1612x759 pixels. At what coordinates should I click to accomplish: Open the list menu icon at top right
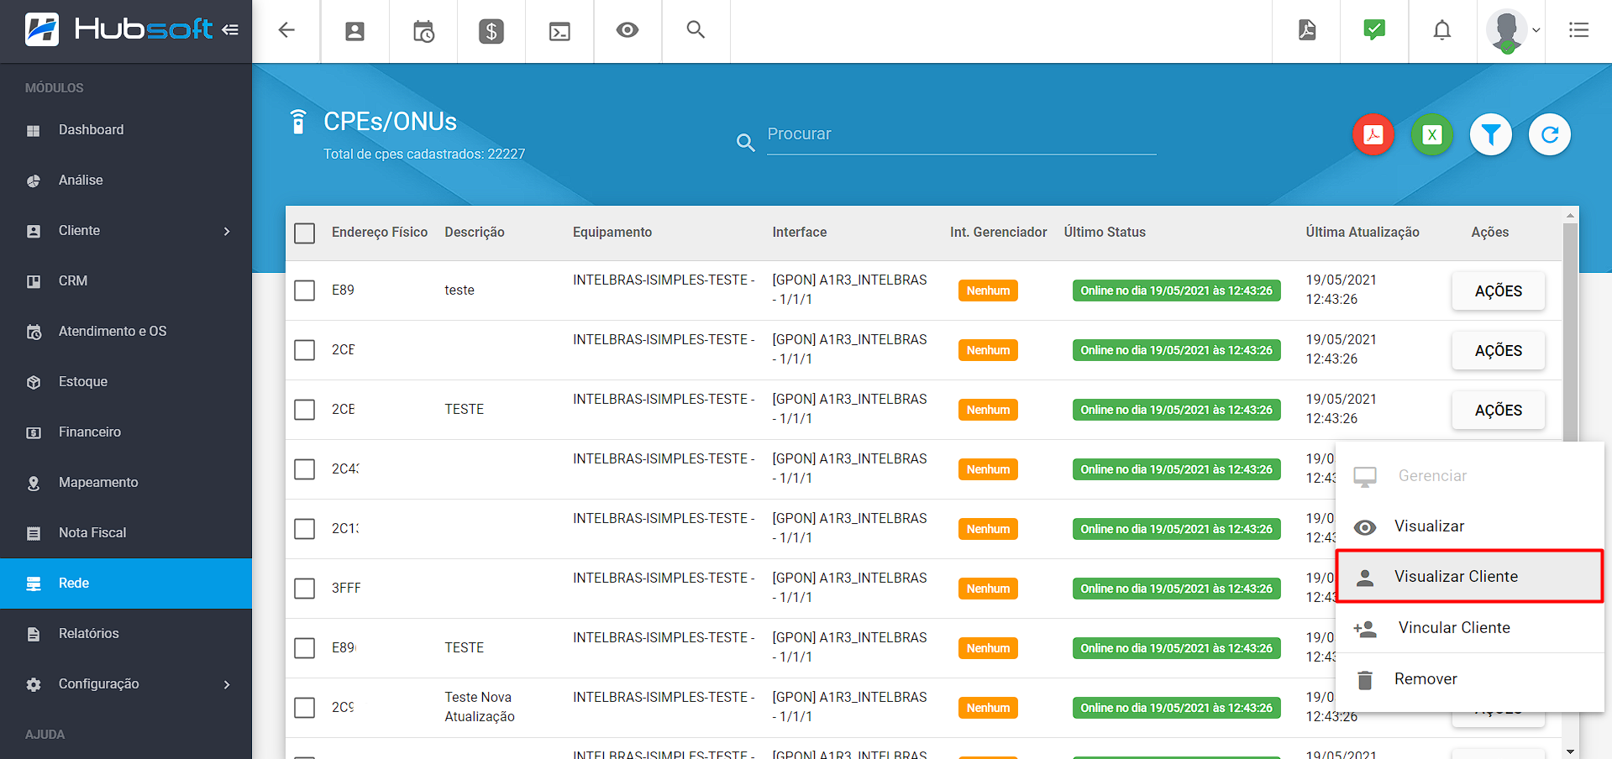click(1578, 30)
